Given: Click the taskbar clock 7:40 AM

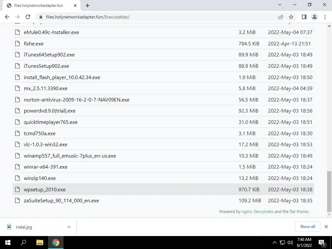Looking at the screenshot, I should 304,243.
